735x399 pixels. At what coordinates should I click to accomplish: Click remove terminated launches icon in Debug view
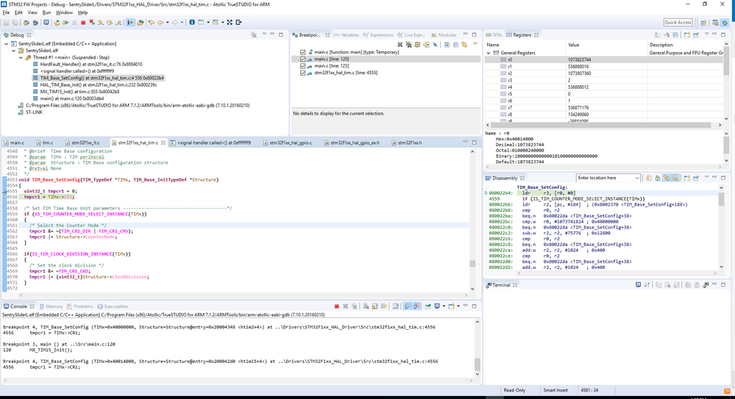(254, 35)
